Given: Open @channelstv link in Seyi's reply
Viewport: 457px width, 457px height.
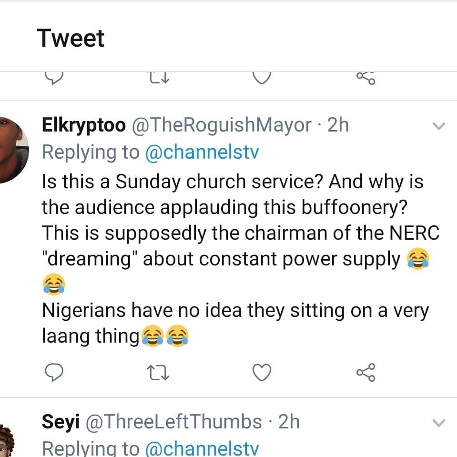Looking at the screenshot, I should (x=202, y=448).
